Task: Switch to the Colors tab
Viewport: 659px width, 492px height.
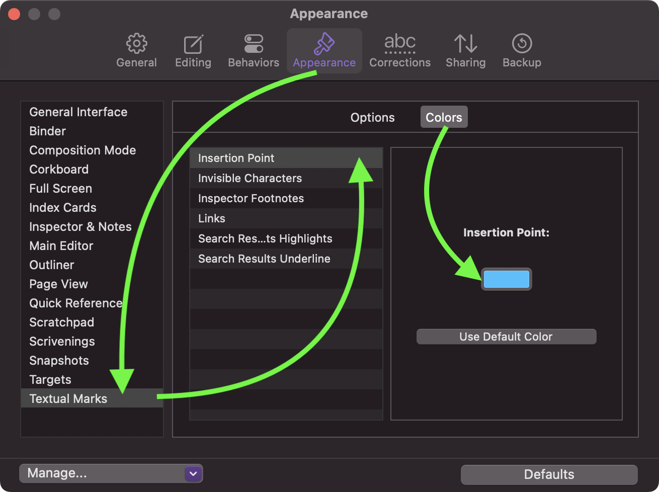Action: 444,117
